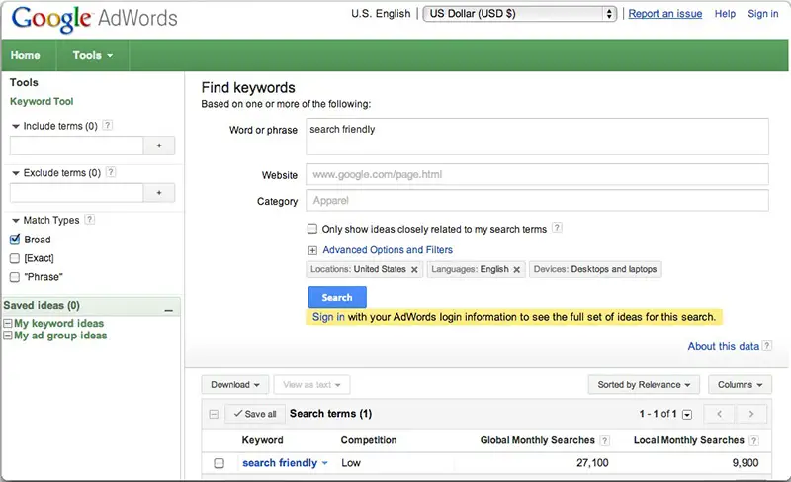The image size is (791, 482).
Task: Open the Columns dropdown
Action: 740,385
